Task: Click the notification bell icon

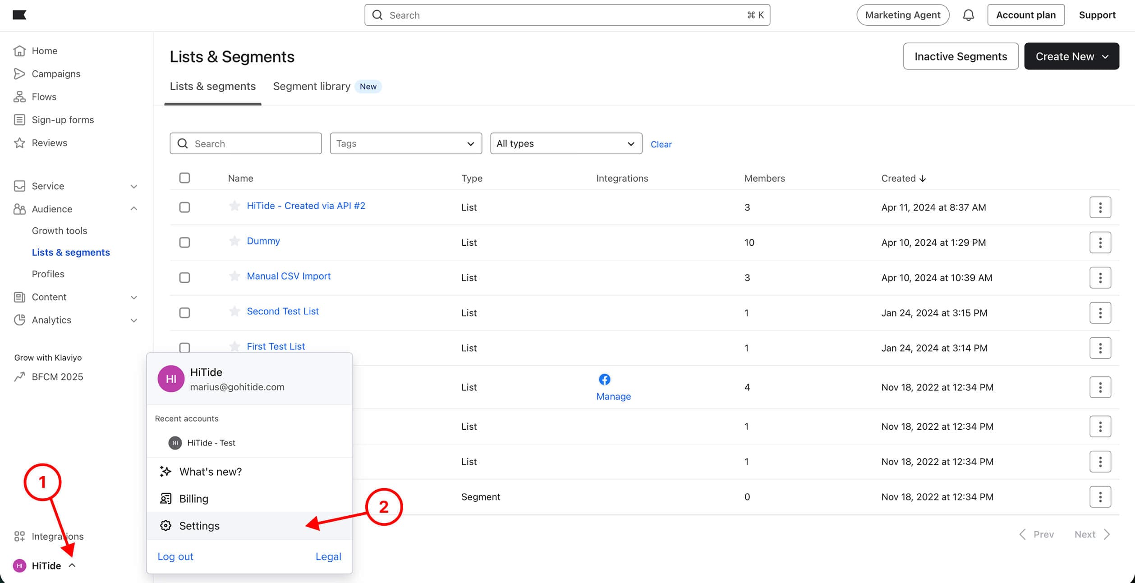Action: click(x=968, y=15)
